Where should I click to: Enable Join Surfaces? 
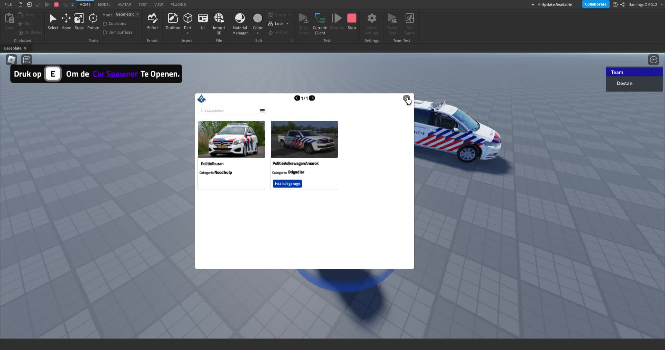tap(105, 32)
